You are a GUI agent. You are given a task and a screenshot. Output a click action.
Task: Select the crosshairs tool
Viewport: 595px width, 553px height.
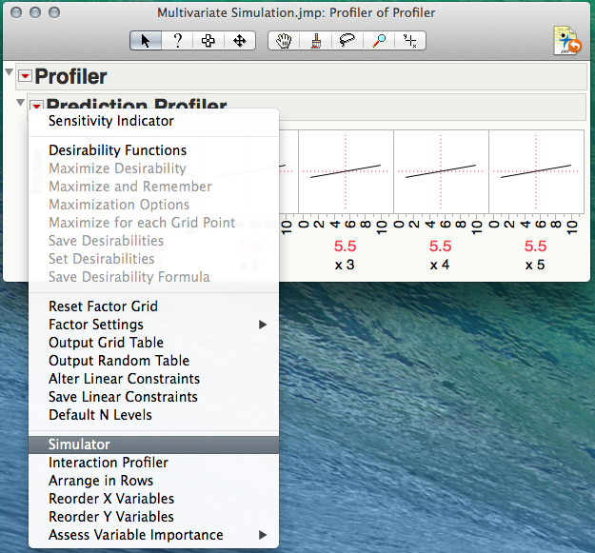(409, 41)
